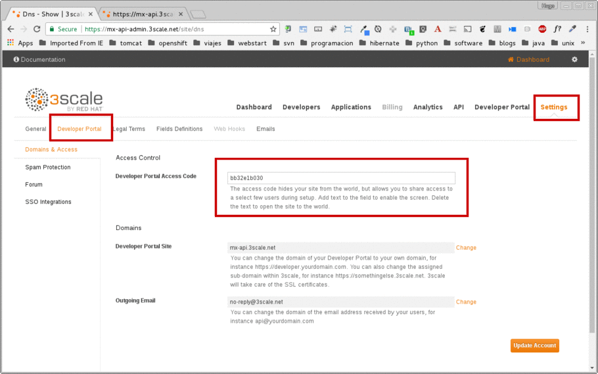Viewport: 598px width, 374px height.
Task: Change the Developer Portal Site domain
Action: point(466,248)
